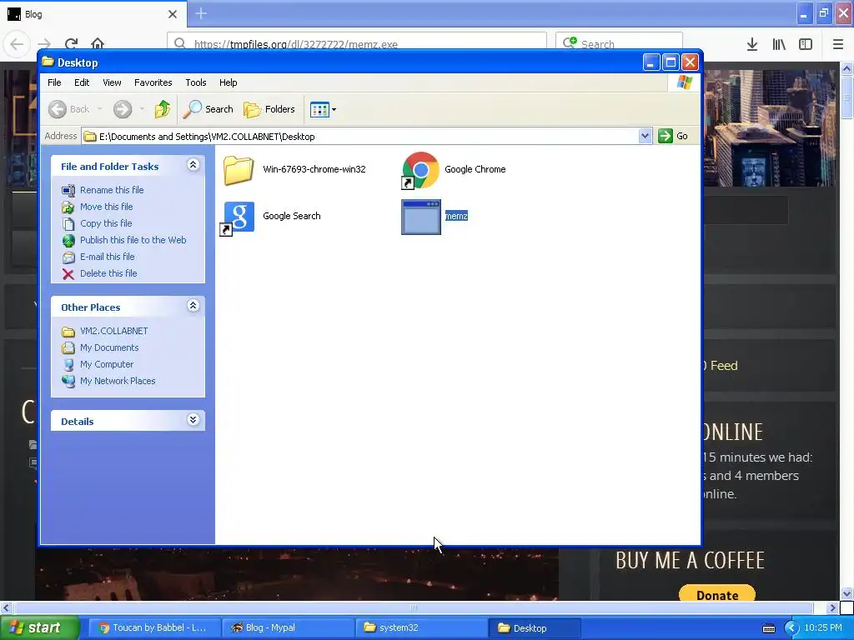This screenshot has height=640, width=854.
Task: Click Copy this file
Action: point(106,223)
